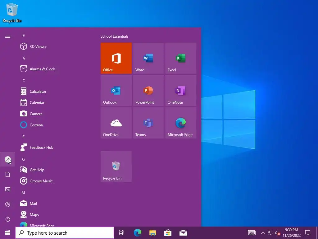Launch Microsoft Edge from the taskbar
Screen dimensions: 318x239
(x=138, y=233)
